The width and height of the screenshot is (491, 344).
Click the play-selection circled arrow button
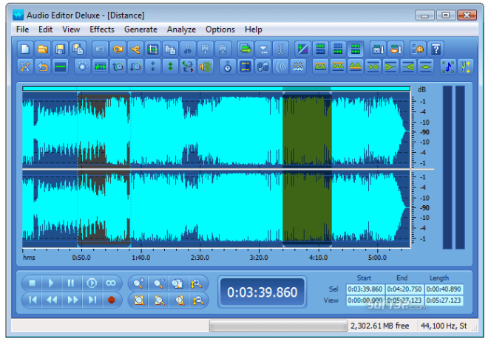92,283
